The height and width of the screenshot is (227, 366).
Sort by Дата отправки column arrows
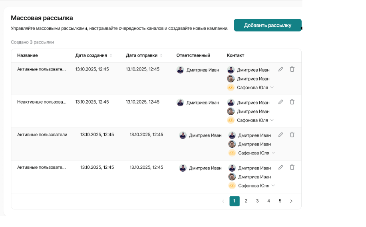[161, 55]
